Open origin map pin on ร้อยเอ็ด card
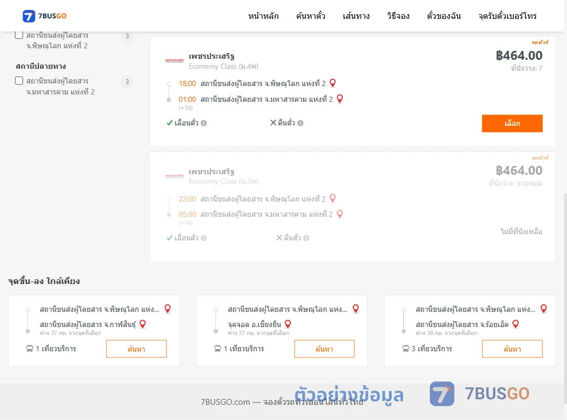The image size is (567, 420). point(543,309)
